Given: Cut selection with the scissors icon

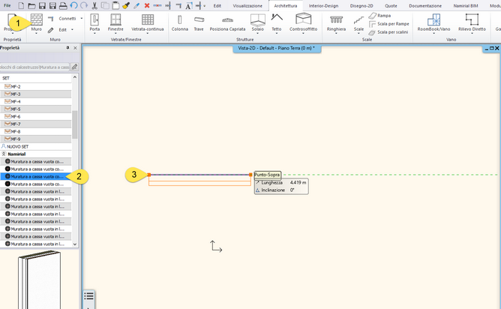Looking at the screenshot, I should pos(94,5).
